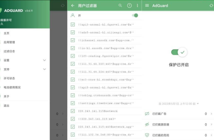Uncheck the 111.132.34.248:80 rule checkbox
Screen dimensions: 214x140
pyautogui.click(x=73, y=135)
